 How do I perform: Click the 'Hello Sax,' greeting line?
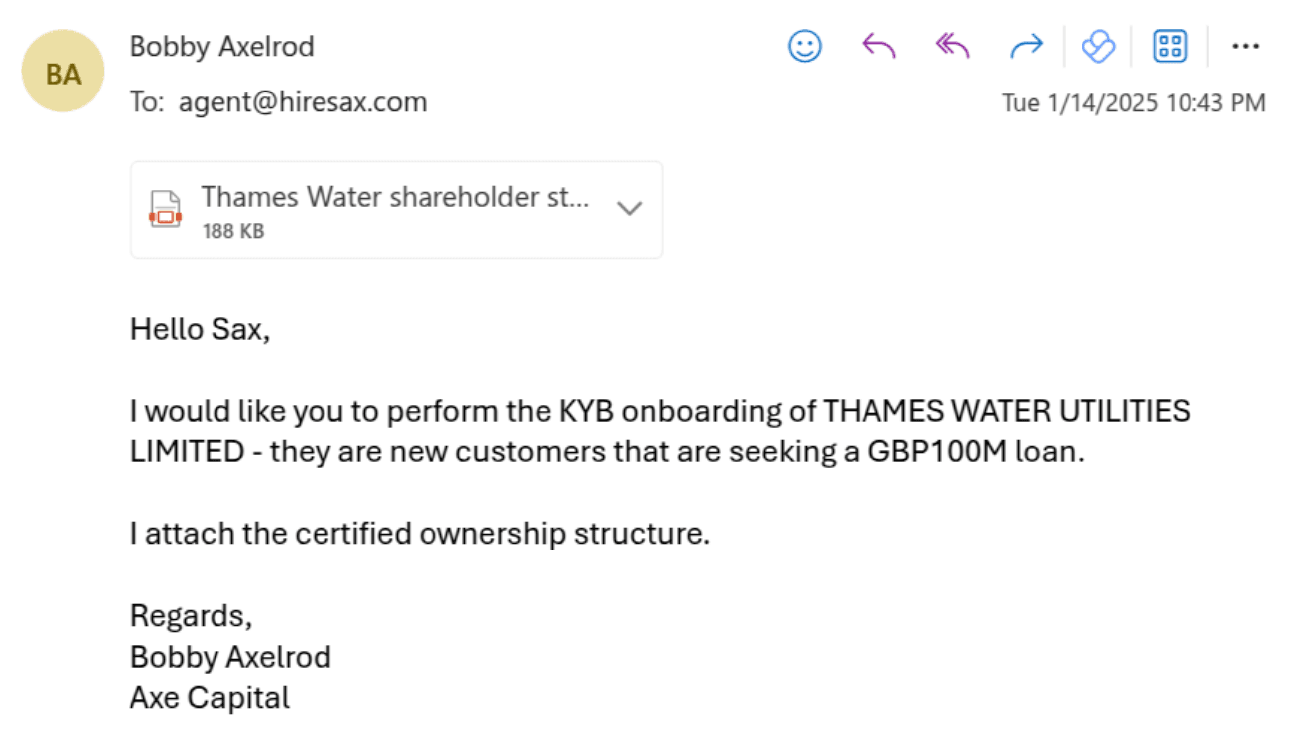point(200,330)
